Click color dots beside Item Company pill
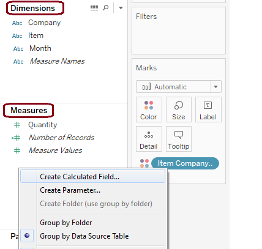The height and width of the screenshot is (249, 262). [x=144, y=163]
